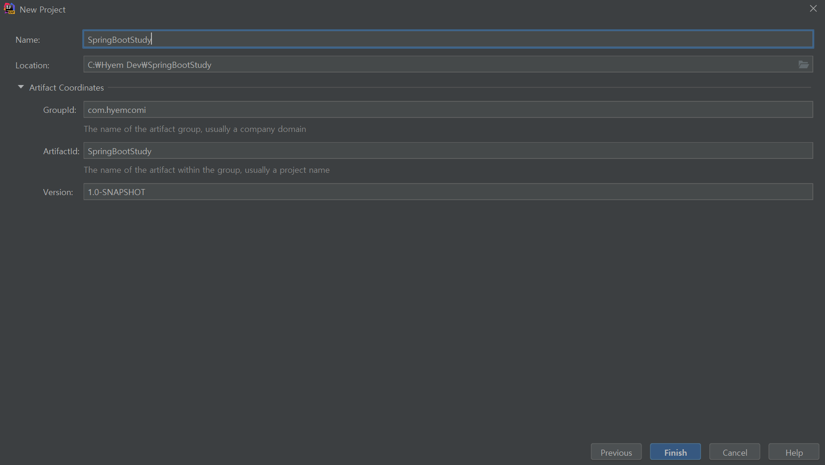Click the 'Location:' label
825x465 pixels.
coord(33,65)
